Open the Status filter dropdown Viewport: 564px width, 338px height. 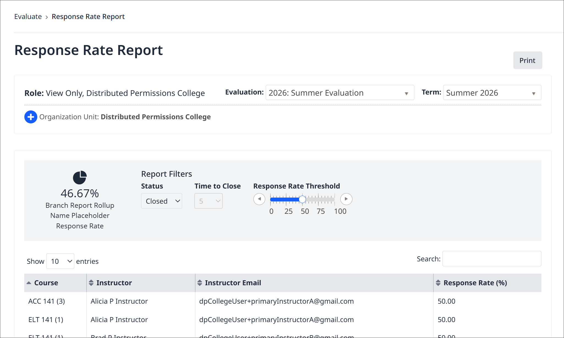(x=161, y=201)
